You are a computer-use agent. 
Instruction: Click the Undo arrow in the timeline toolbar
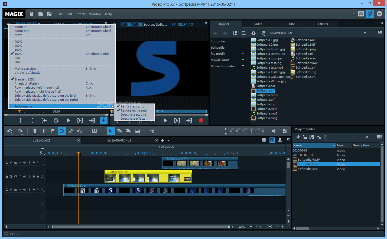point(10,131)
